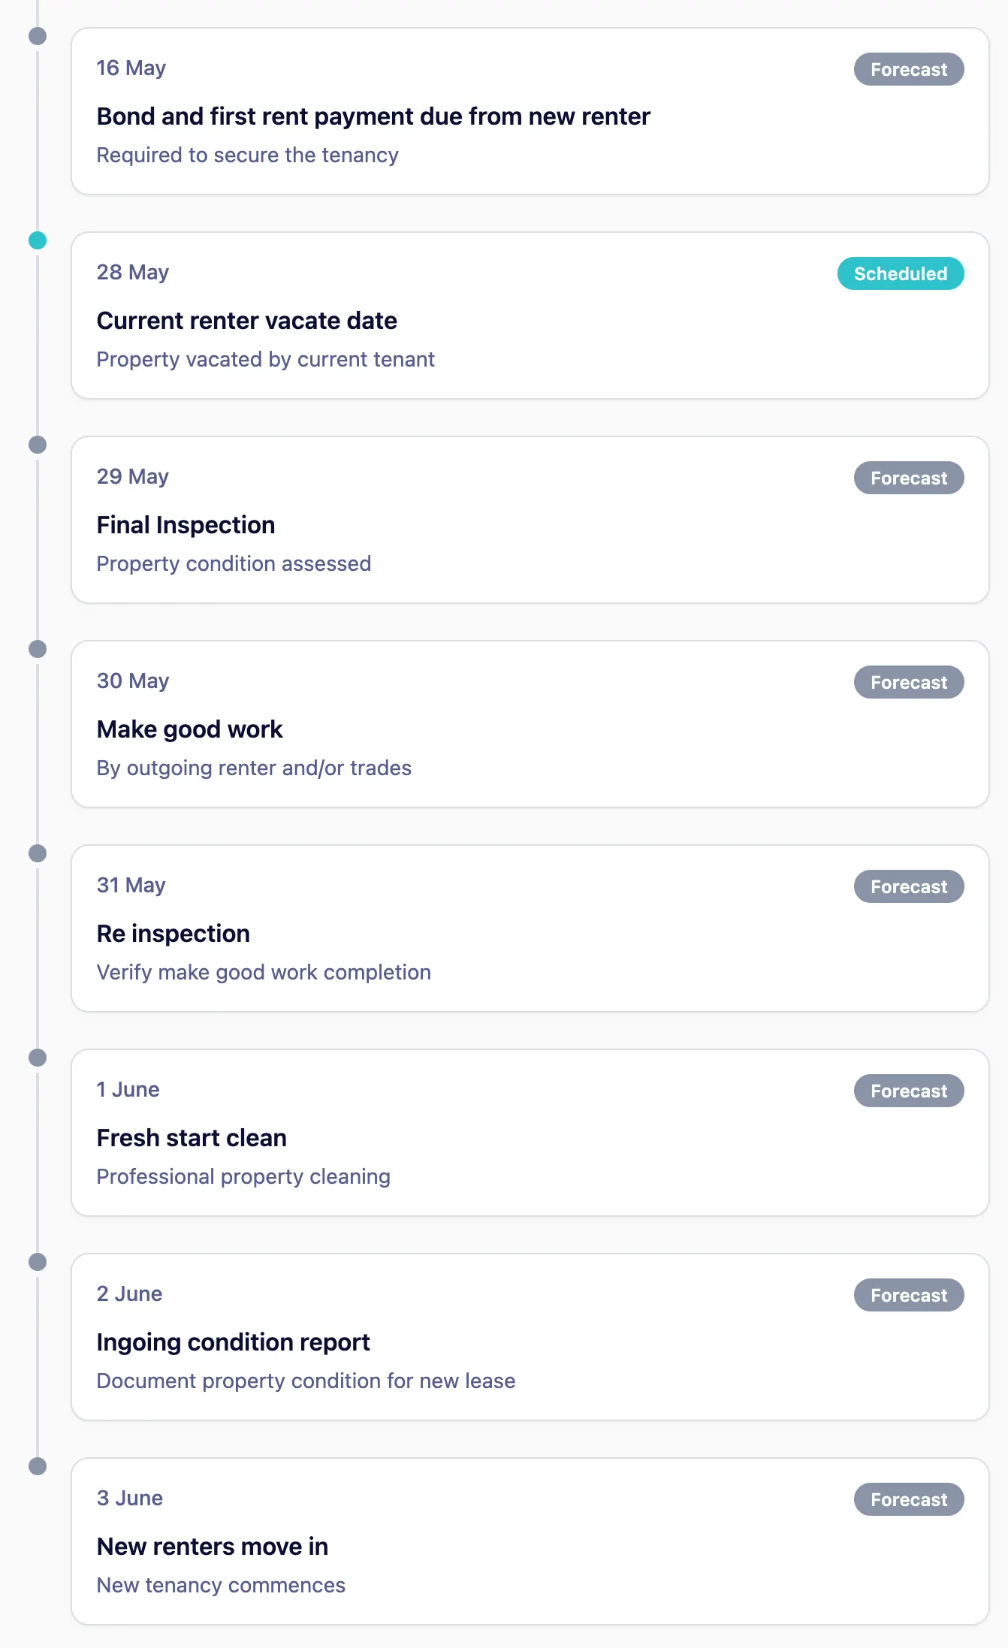Click Forecast badge on New renters move in
This screenshot has height=1648, width=1008.
[908, 1499]
